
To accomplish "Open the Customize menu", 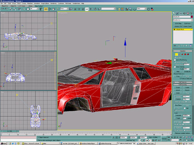I will click(61, 3).
